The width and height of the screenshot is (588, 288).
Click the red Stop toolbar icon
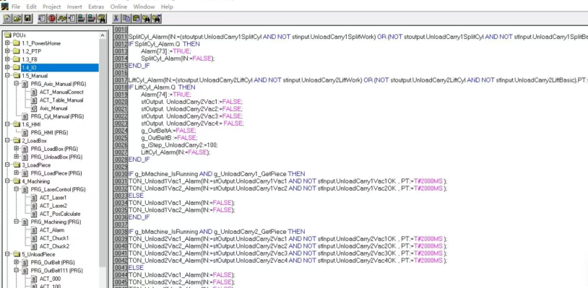[52, 18]
